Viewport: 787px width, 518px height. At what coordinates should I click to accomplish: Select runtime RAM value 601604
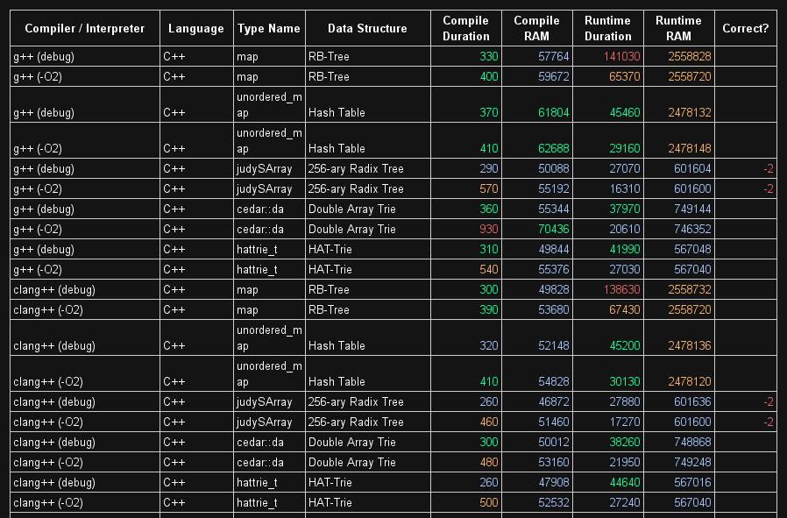pos(692,168)
